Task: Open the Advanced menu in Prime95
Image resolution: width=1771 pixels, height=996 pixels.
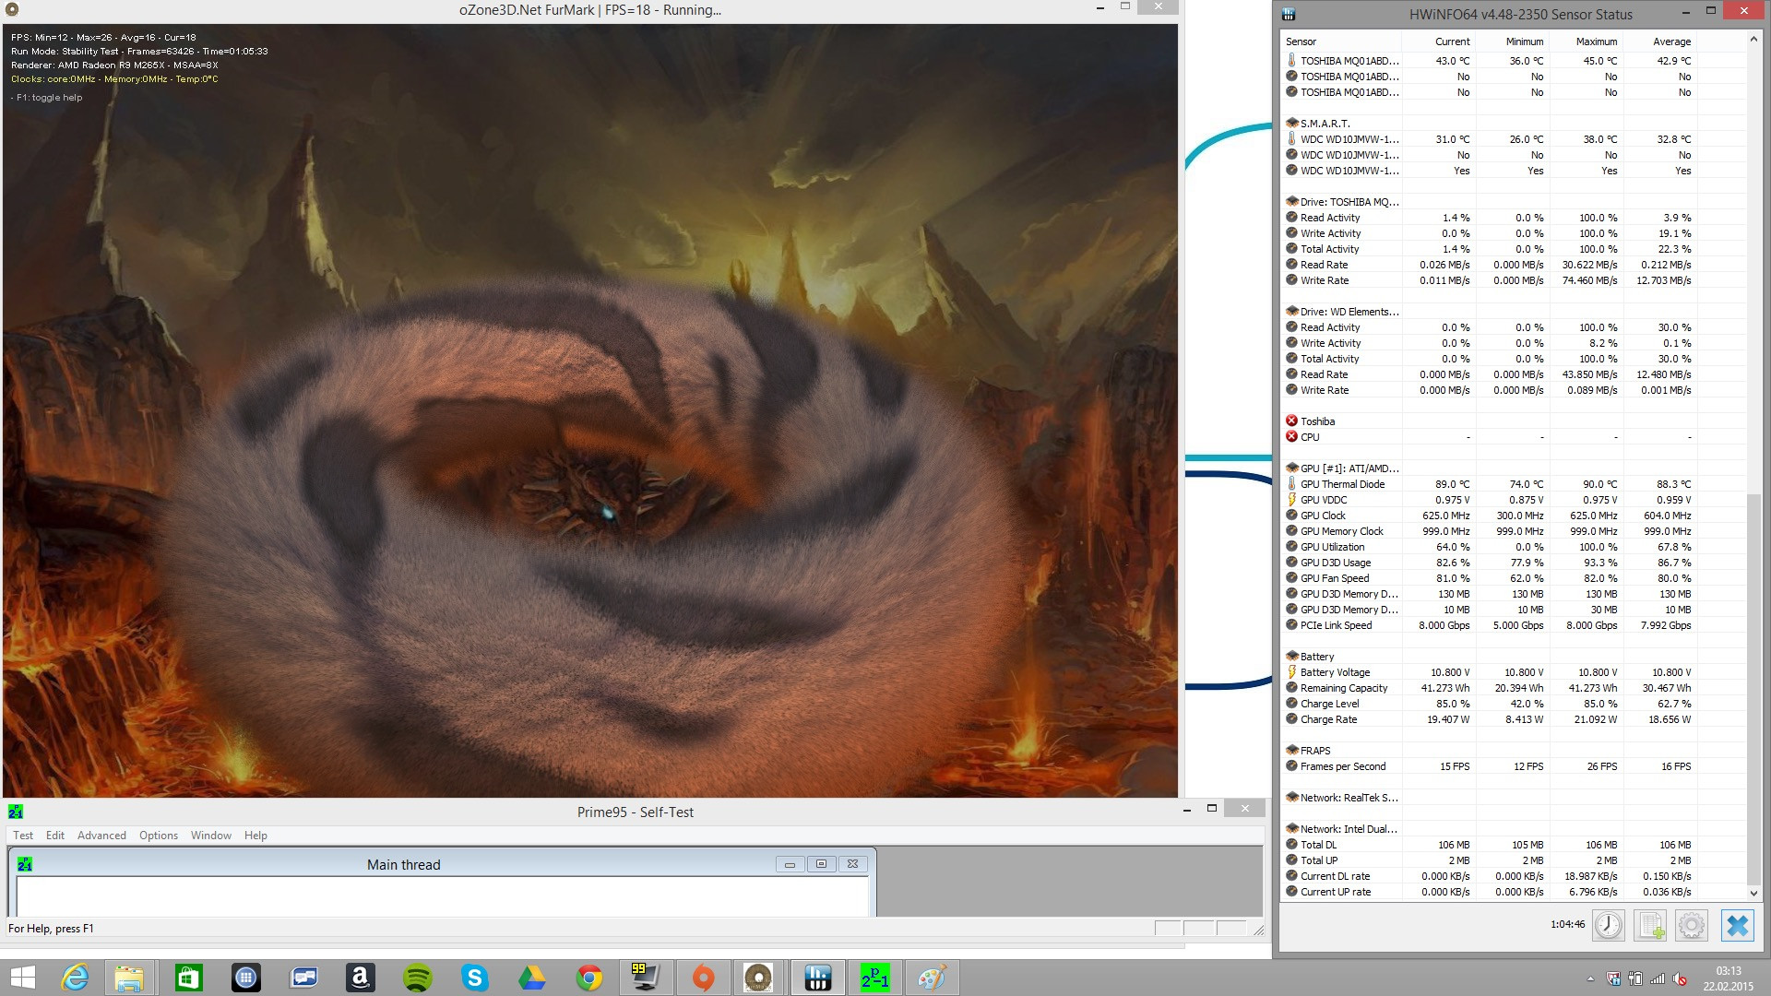Action: (x=101, y=836)
